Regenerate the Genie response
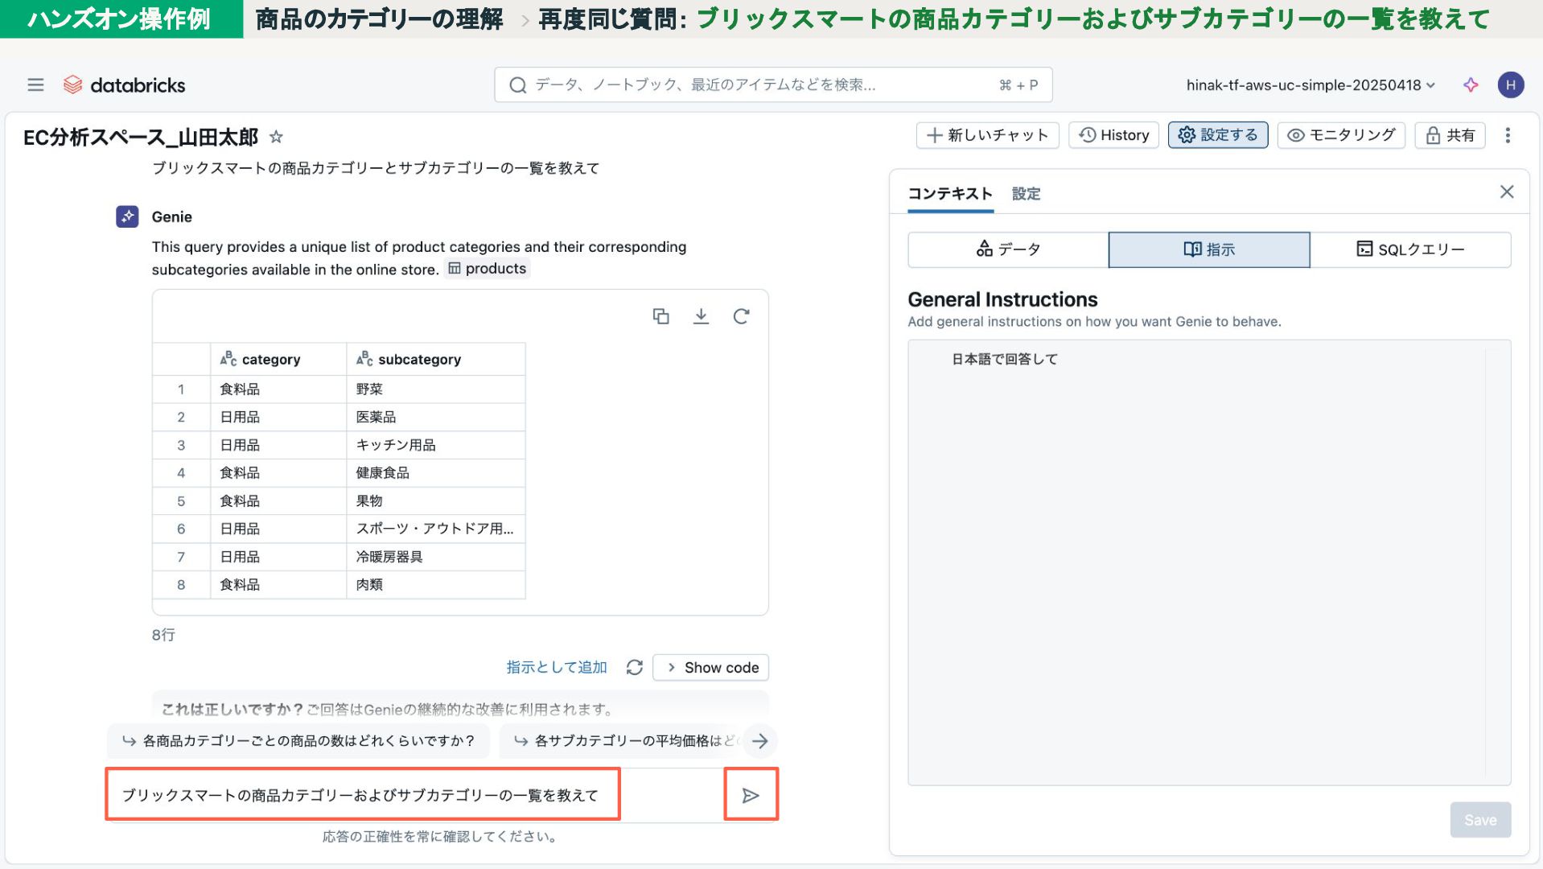The height and width of the screenshot is (869, 1543). tap(634, 667)
